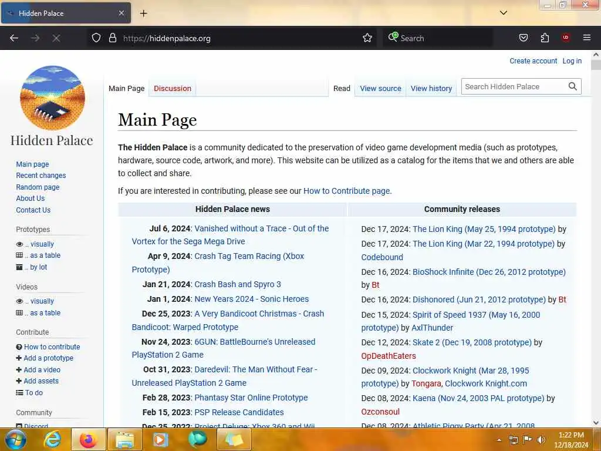
Task: Open the Firefox hamburger menu
Action: point(586,38)
